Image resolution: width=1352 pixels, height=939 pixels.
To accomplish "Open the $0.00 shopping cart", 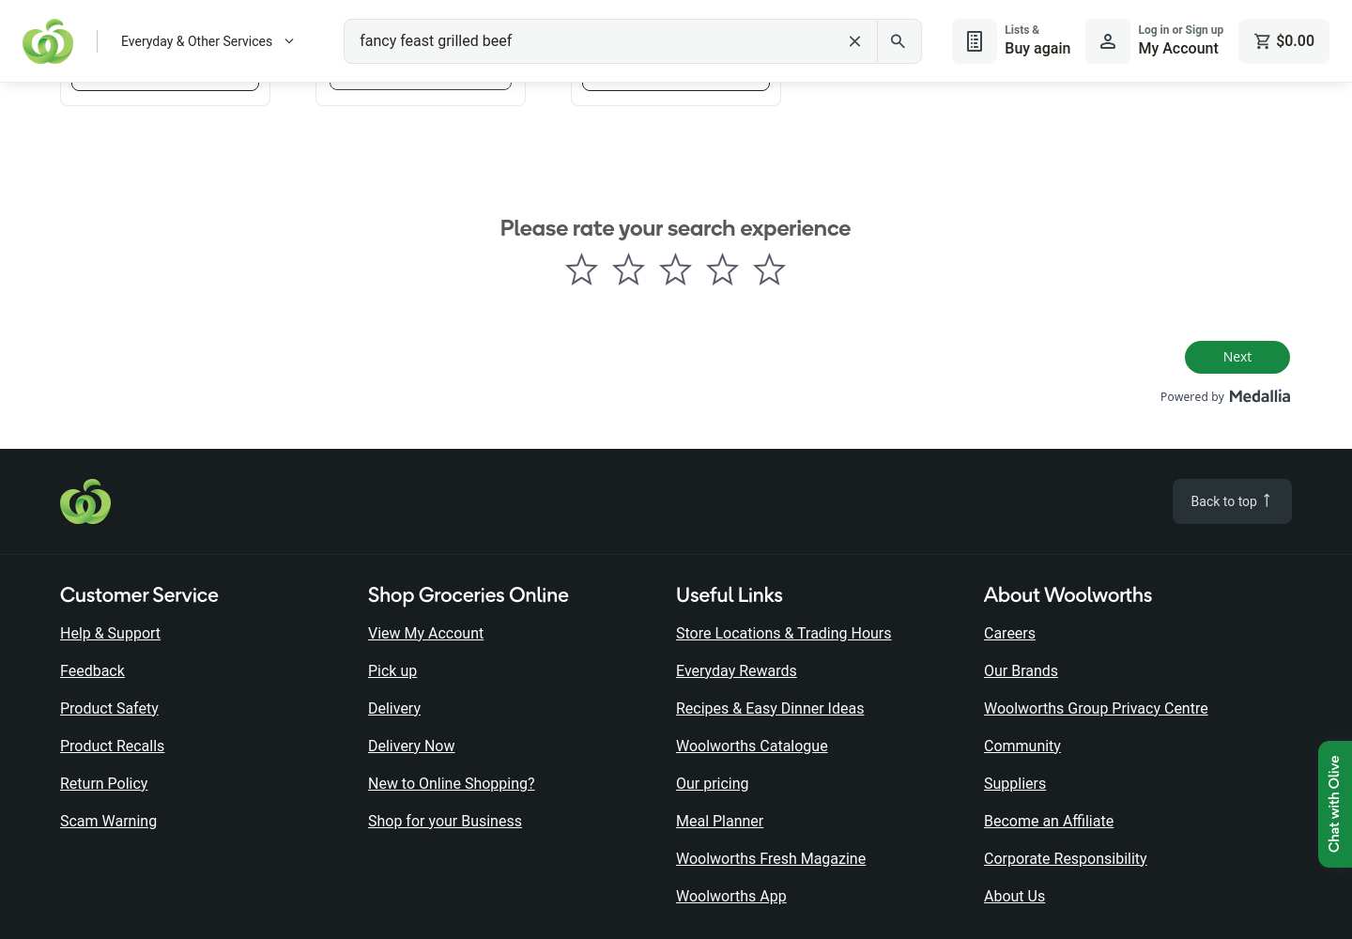I will coord(1283,41).
